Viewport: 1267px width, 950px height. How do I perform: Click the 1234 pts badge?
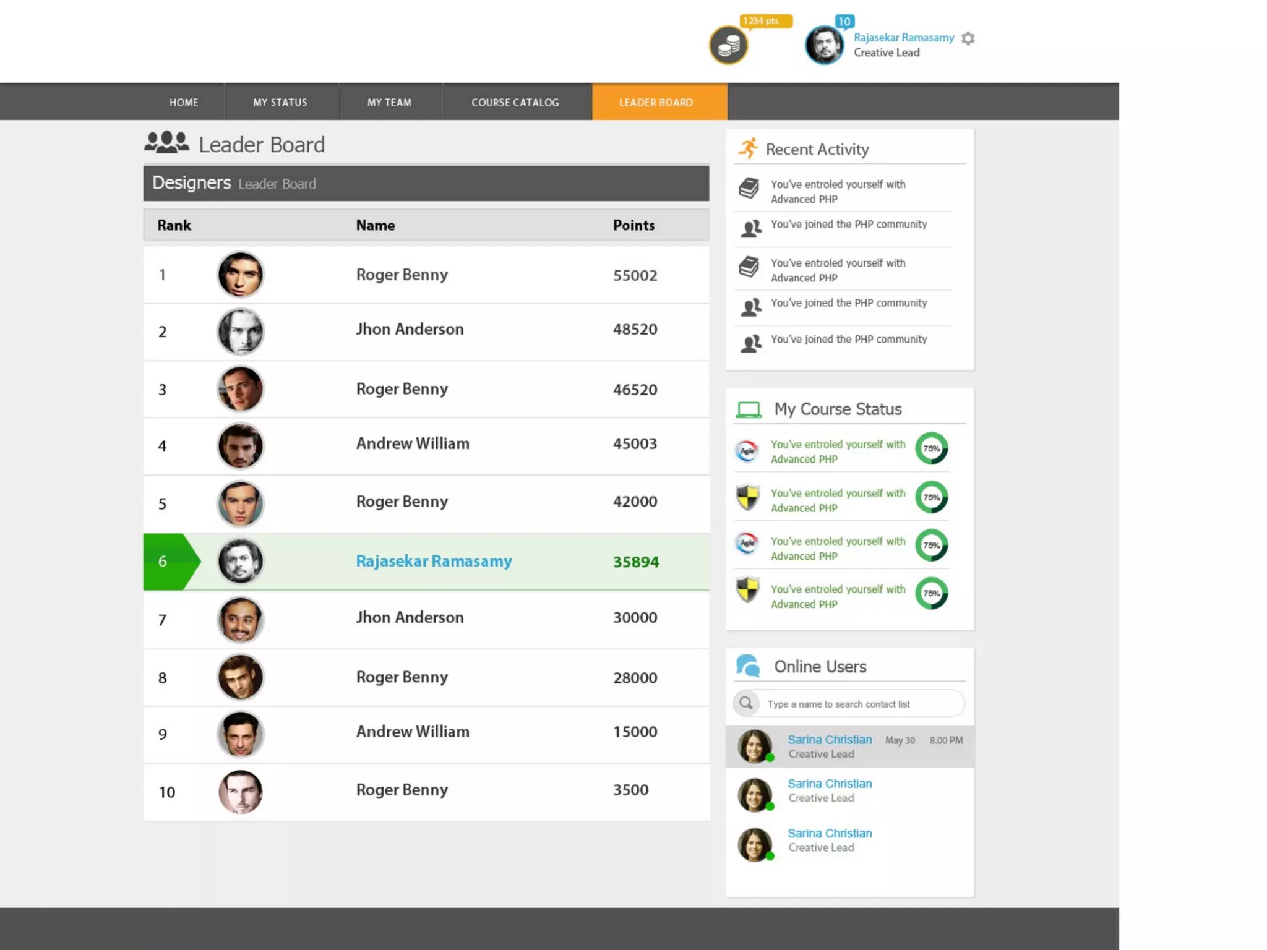(765, 21)
